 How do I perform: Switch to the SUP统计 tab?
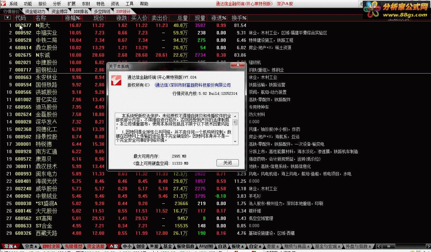(x=123, y=11)
